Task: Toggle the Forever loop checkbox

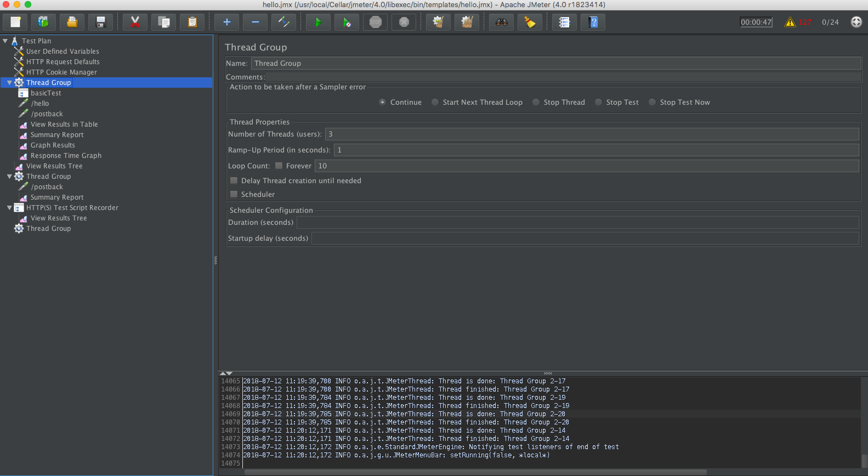Action: (x=279, y=166)
